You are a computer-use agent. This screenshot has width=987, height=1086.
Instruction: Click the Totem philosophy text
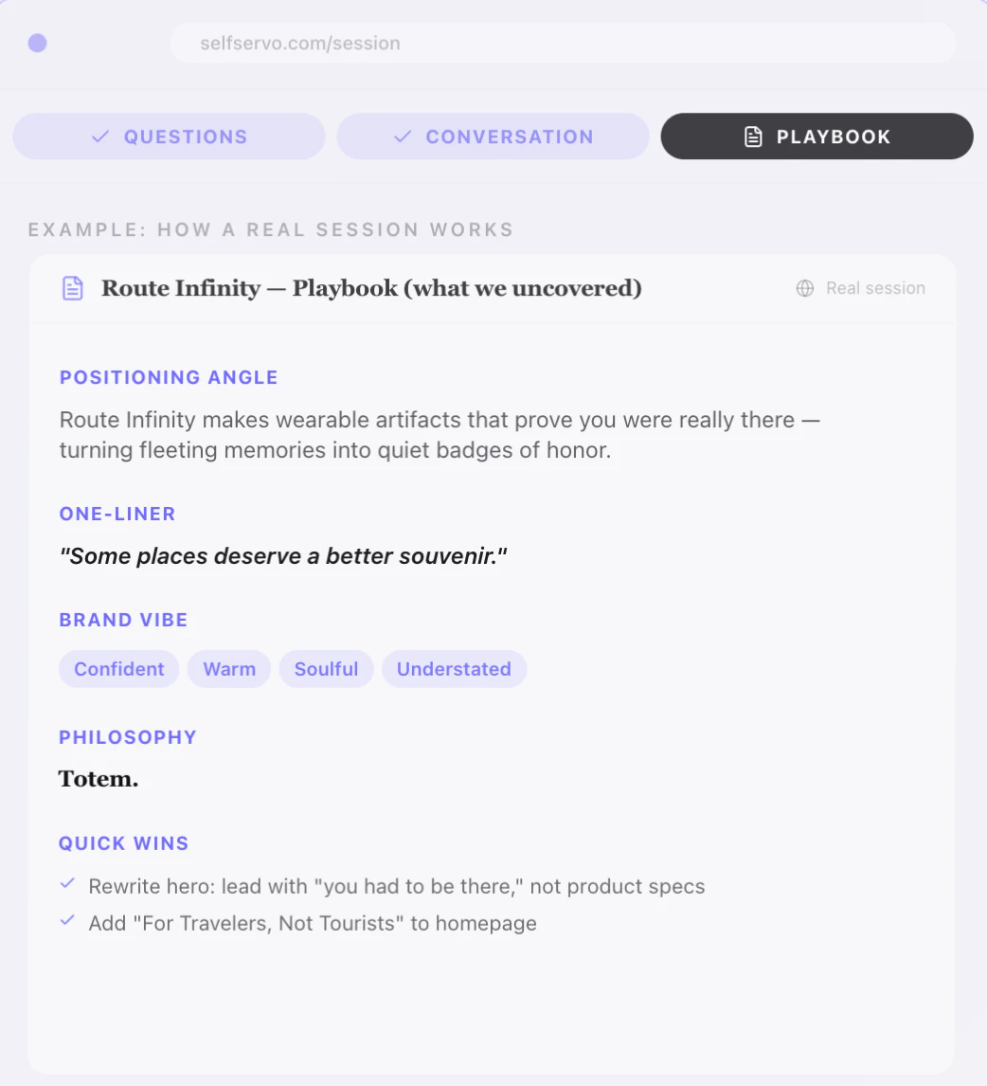(99, 779)
